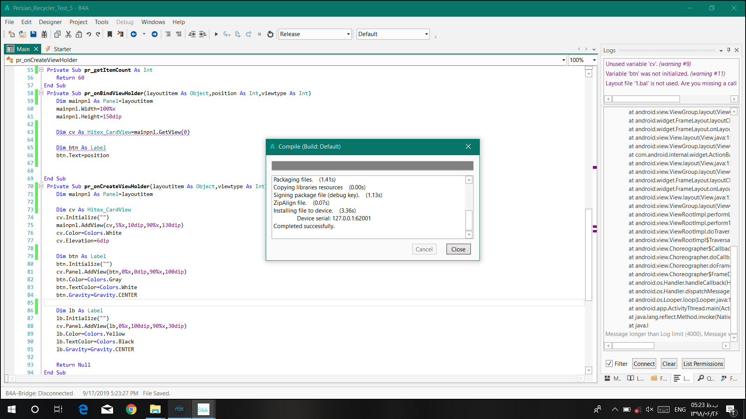The height and width of the screenshot is (419, 746).
Task: Click the Save file toolbar icon
Action: (33, 34)
